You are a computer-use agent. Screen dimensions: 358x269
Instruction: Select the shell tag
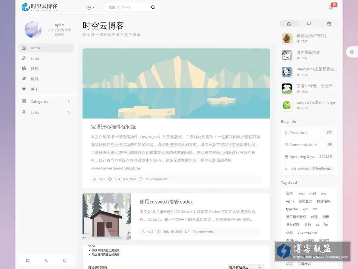point(313,193)
